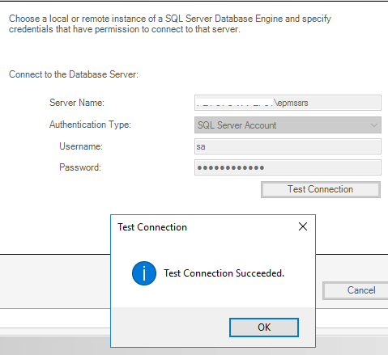Click the masked password dots
The height and width of the screenshot is (355, 388).
[x=231, y=167]
